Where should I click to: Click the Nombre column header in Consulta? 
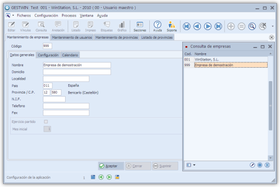pyautogui.click(x=200, y=54)
